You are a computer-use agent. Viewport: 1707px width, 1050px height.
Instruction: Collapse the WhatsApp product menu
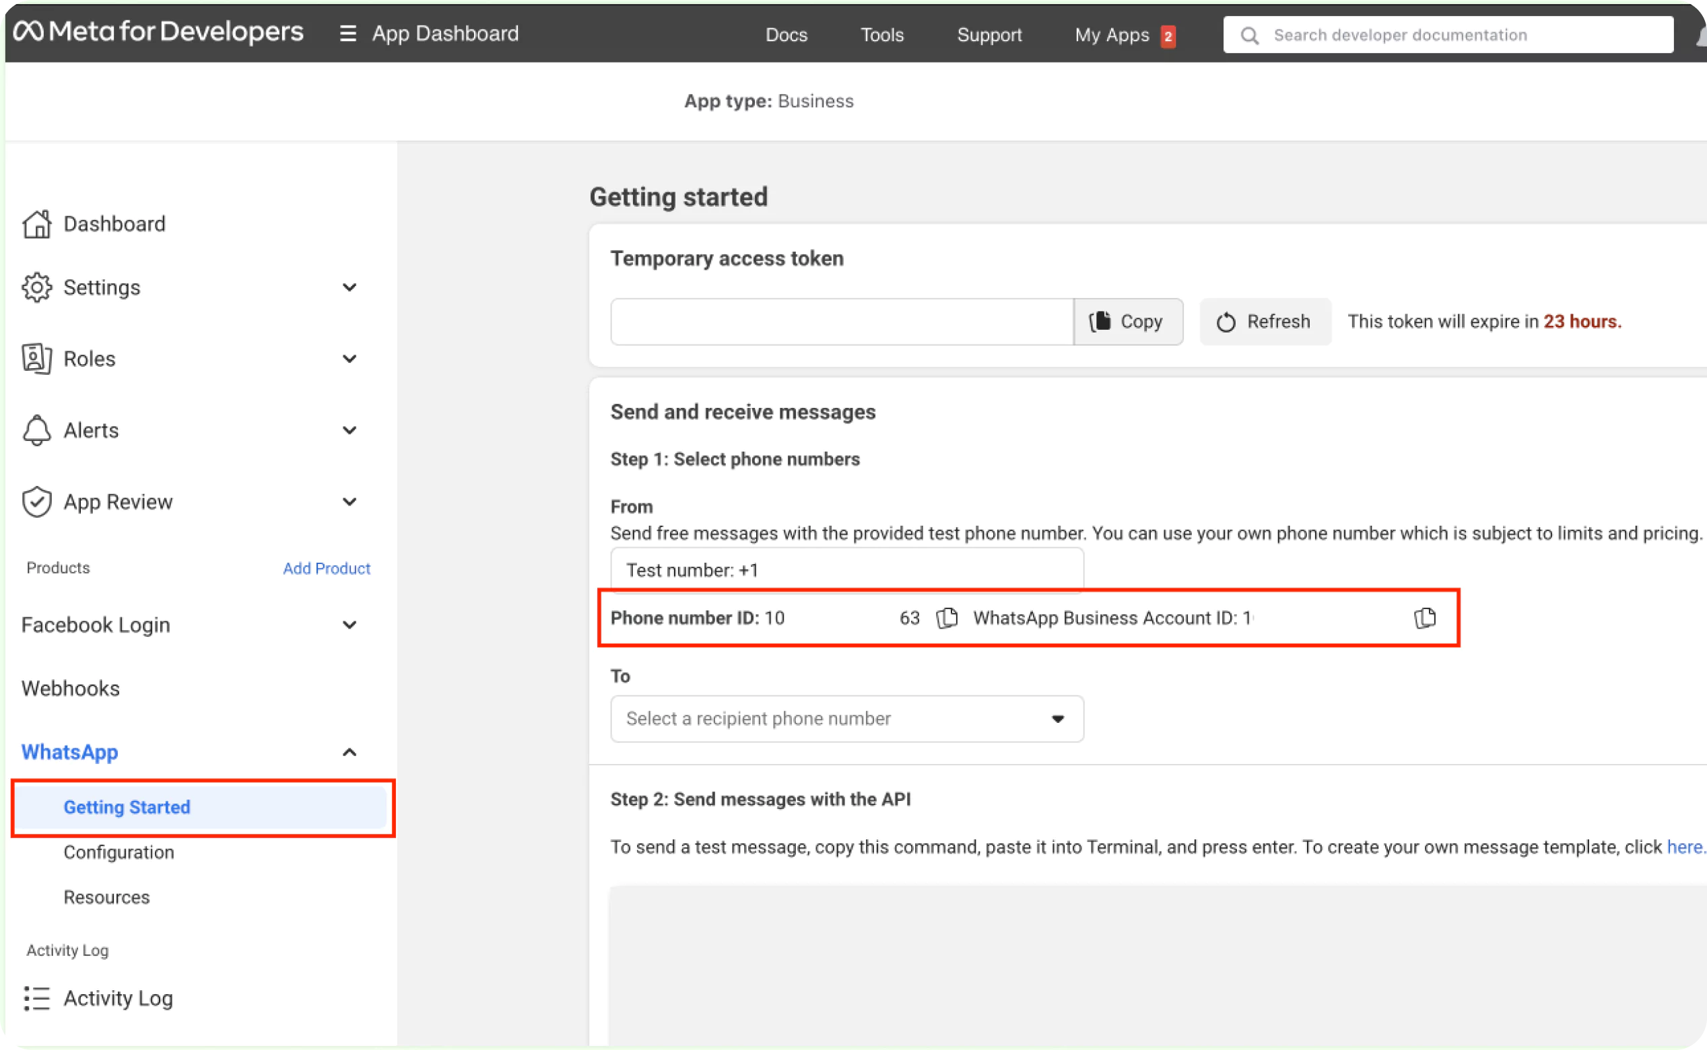[x=349, y=752]
